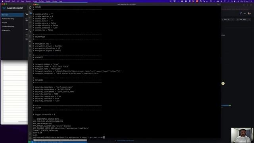Select General in Rancher Desktop sidebar
The height and width of the screenshot is (143, 254).
12,15
